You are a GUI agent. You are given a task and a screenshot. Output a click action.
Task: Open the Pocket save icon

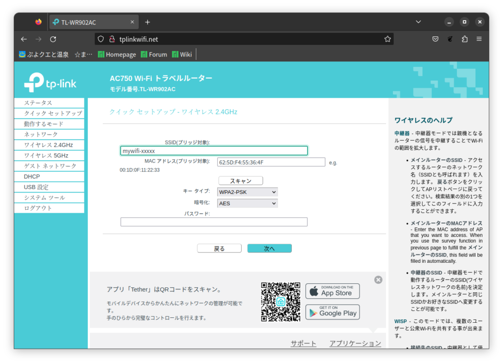435,39
